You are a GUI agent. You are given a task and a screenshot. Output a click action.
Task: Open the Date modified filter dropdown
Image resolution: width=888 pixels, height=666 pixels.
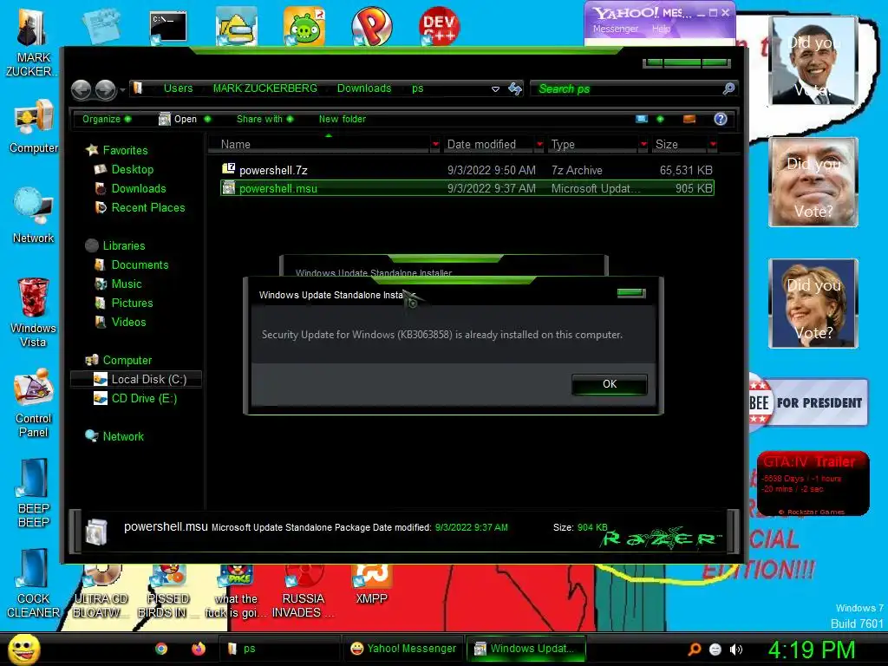click(539, 145)
